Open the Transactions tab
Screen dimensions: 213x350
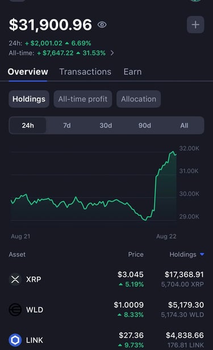pyautogui.click(x=85, y=72)
